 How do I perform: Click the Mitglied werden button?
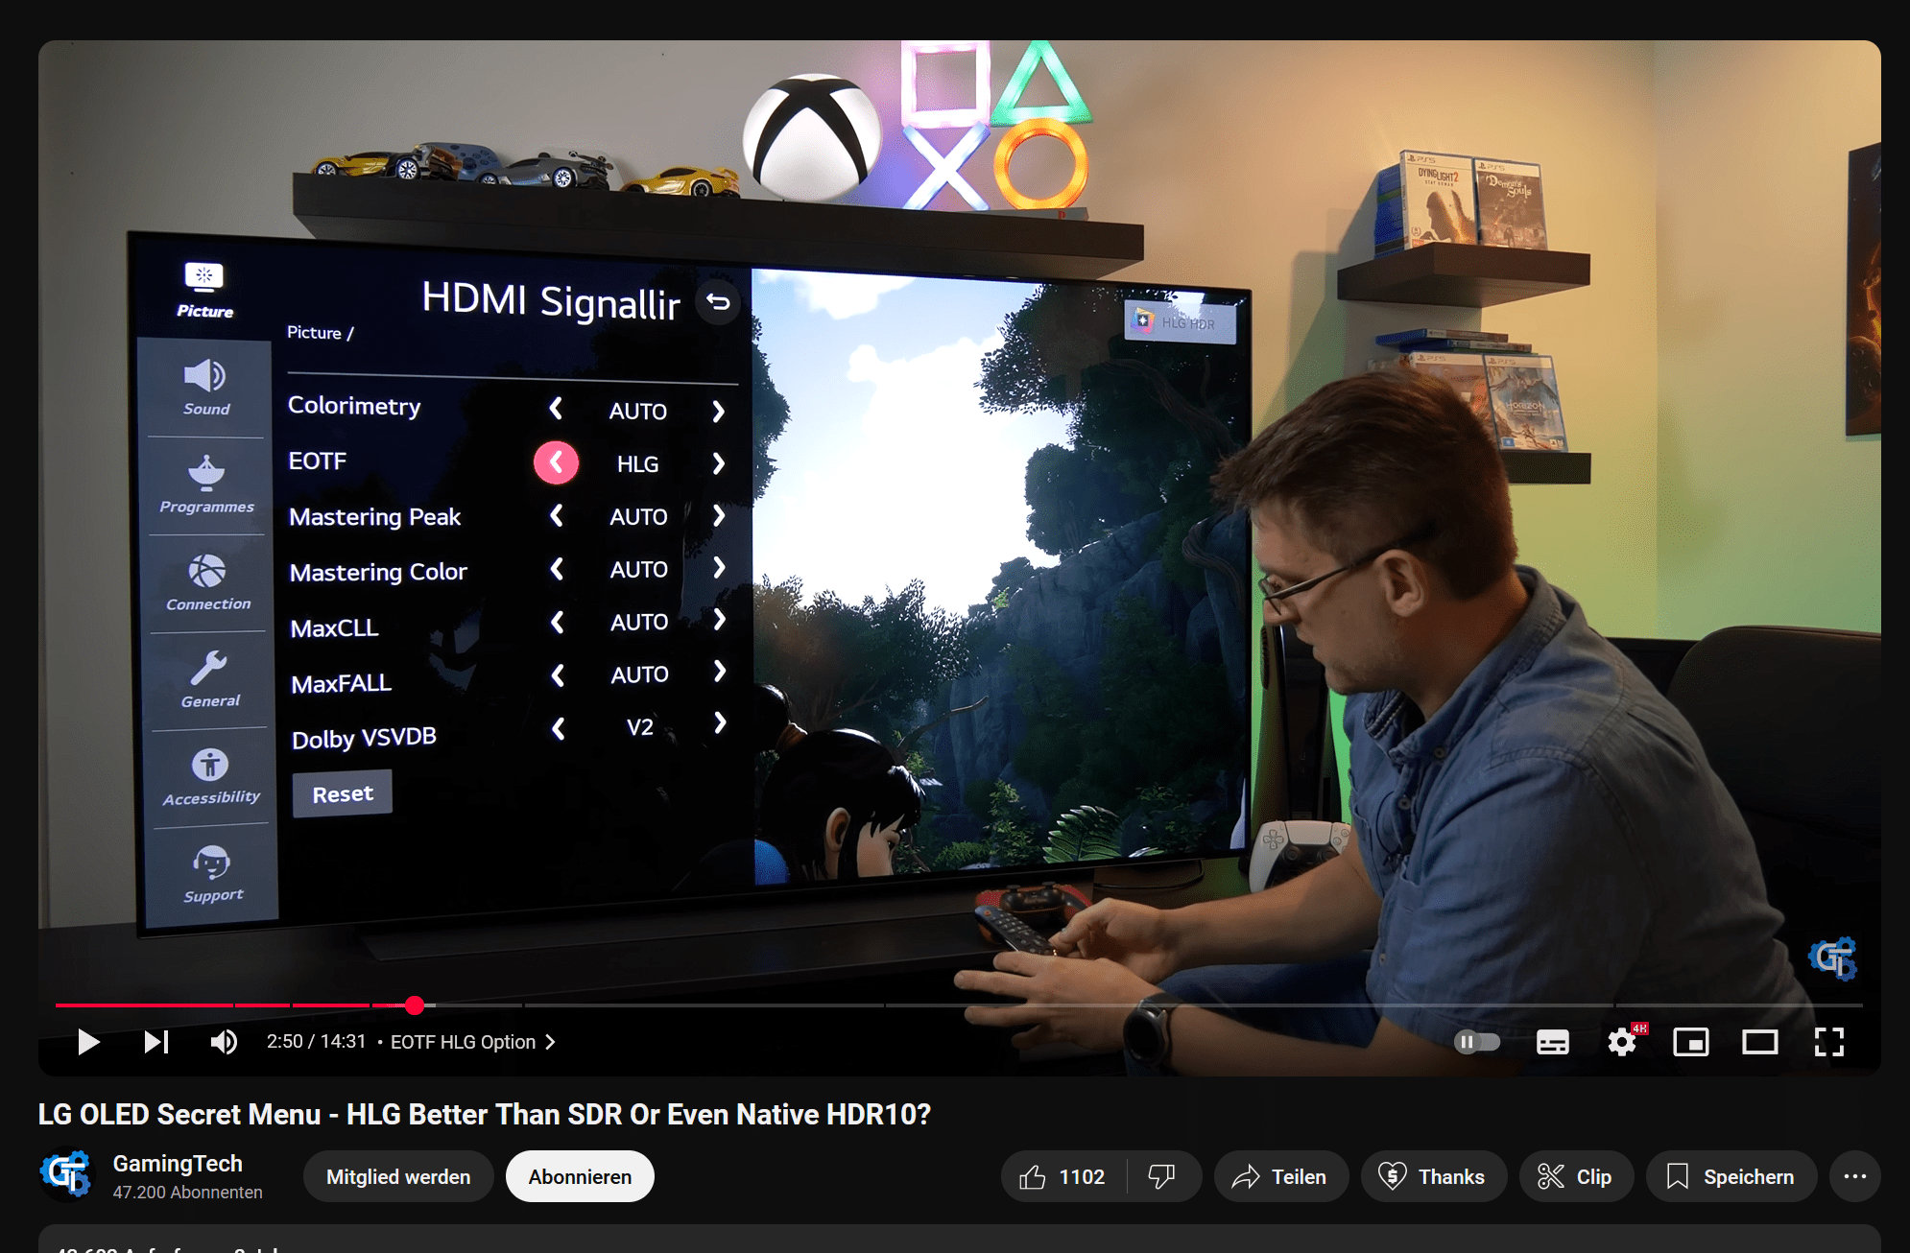[x=398, y=1177]
